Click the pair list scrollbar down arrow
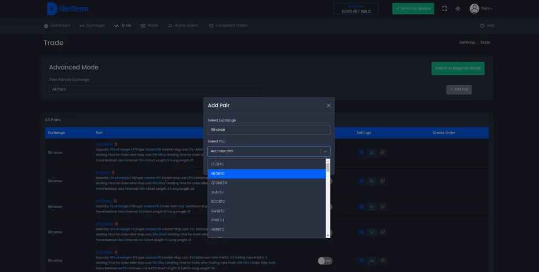Screen dimensions: 539x272 pos(328,235)
